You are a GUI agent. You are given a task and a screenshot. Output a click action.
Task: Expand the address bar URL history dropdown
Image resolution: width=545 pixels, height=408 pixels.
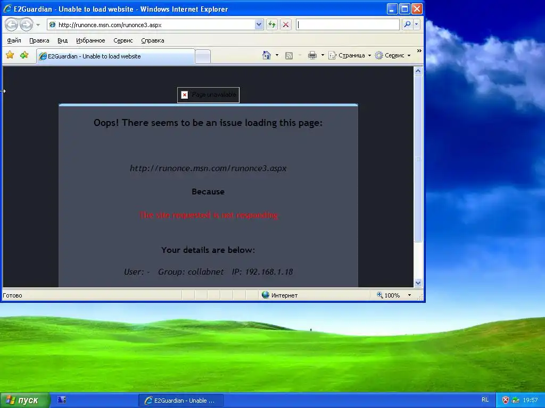[x=259, y=24]
